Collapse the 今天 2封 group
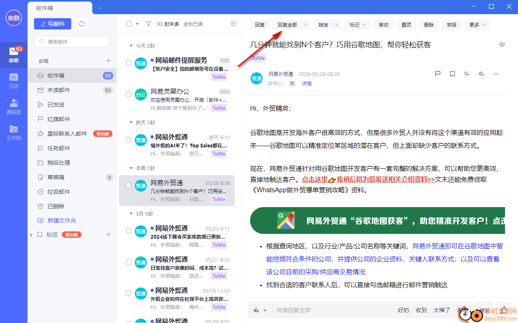Screen dimensions: 518x323 pyautogui.click(x=131, y=46)
